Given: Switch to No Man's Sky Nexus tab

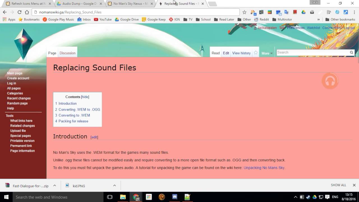Looking at the screenshot, I should pos(130,4).
